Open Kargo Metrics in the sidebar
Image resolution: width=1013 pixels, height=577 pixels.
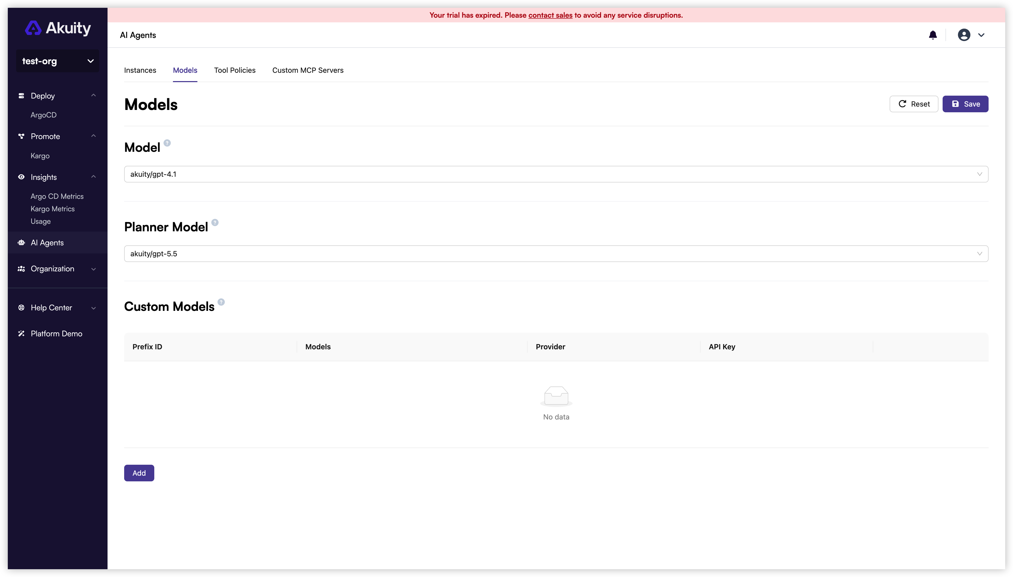(53, 209)
